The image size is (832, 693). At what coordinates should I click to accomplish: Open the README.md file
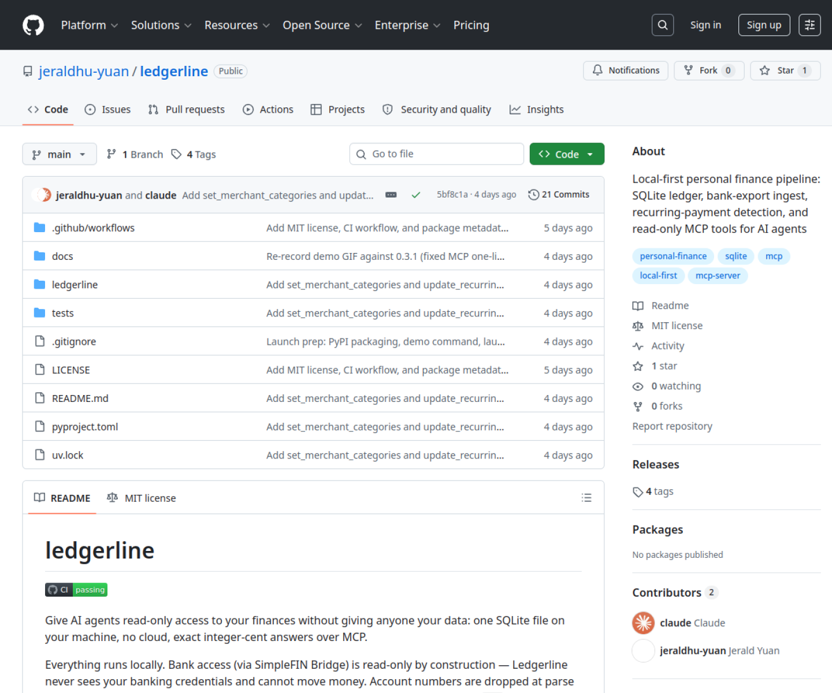80,398
